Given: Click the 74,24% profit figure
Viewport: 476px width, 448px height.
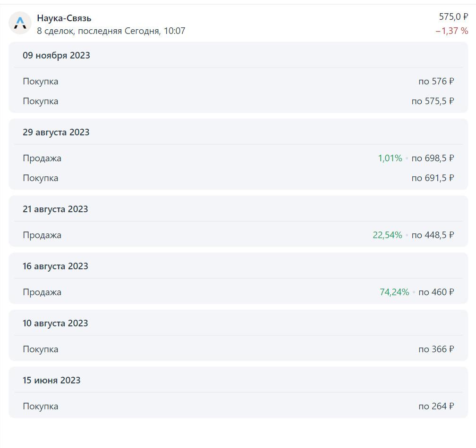Looking at the screenshot, I should [x=394, y=292].
